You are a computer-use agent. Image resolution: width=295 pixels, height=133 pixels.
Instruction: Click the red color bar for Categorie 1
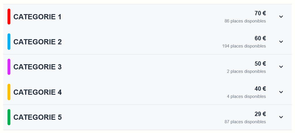click(x=9, y=16)
